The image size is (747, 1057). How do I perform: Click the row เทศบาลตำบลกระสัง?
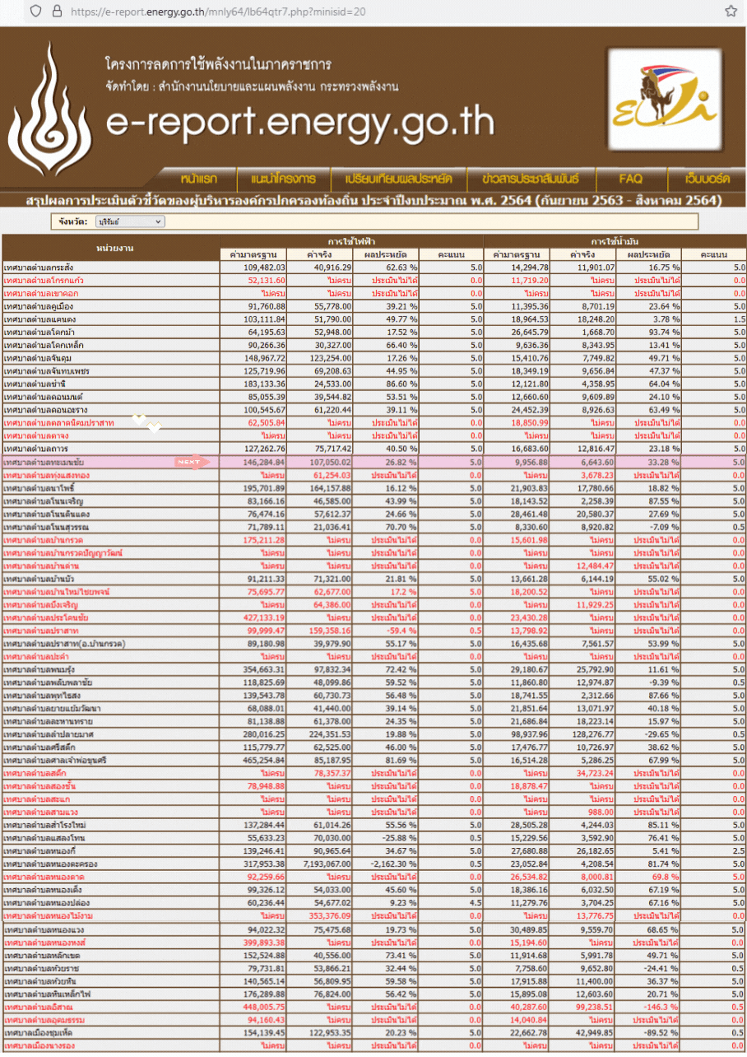373,268
